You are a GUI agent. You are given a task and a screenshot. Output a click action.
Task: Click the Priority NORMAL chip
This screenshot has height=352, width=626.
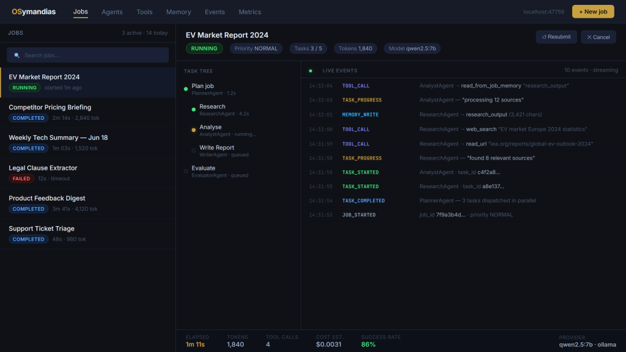point(256,48)
